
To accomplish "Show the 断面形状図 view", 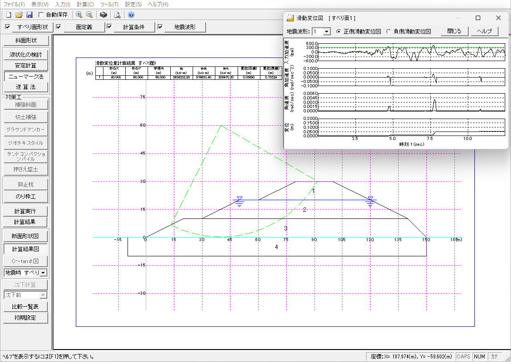I will click(x=25, y=236).
